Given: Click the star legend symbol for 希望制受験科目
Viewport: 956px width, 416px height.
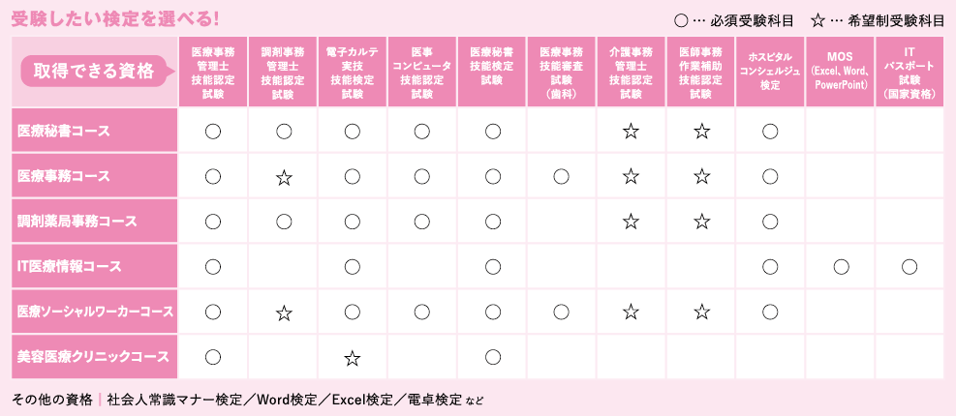Looking at the screenshot, I should [817, 20].
